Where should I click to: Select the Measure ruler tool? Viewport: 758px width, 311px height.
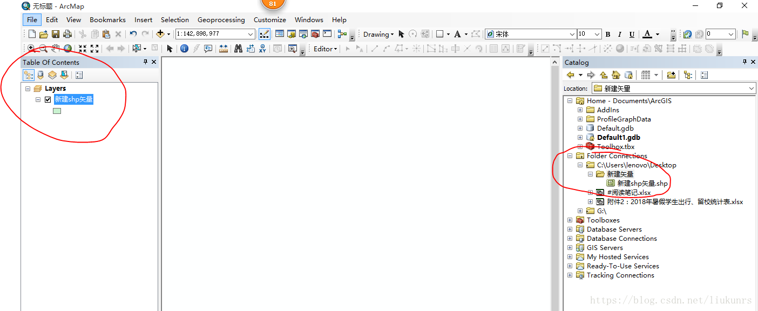(x=224, y=49)
